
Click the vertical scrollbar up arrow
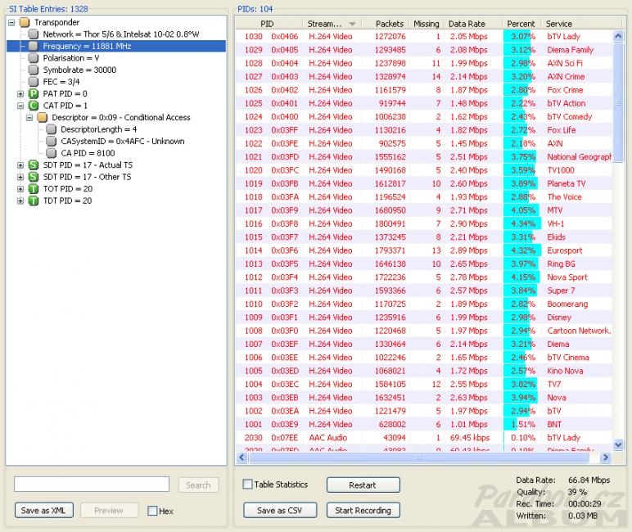coord(618,37)
